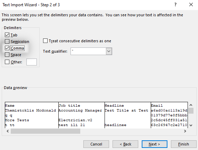Click the vertical scrollbar thumb in preview
198x150 pixels.
[191, 111]
